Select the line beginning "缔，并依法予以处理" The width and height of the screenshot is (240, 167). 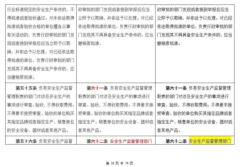pyautogui.click(x=41, y=52)
